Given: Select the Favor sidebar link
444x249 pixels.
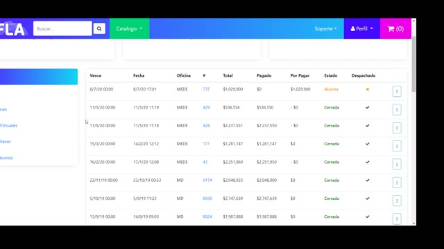Looking at the screenshot, I should point(6,142).
